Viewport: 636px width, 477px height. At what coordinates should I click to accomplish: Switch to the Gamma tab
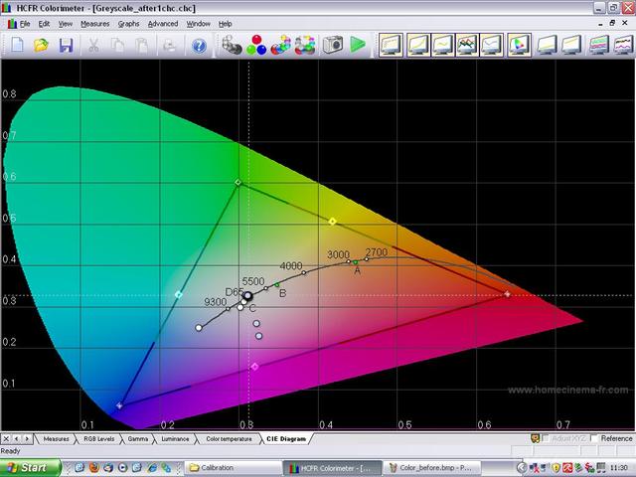pos(137,439)
